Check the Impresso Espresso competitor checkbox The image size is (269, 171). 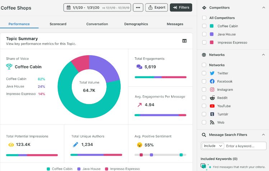click(x=204, y=42)
